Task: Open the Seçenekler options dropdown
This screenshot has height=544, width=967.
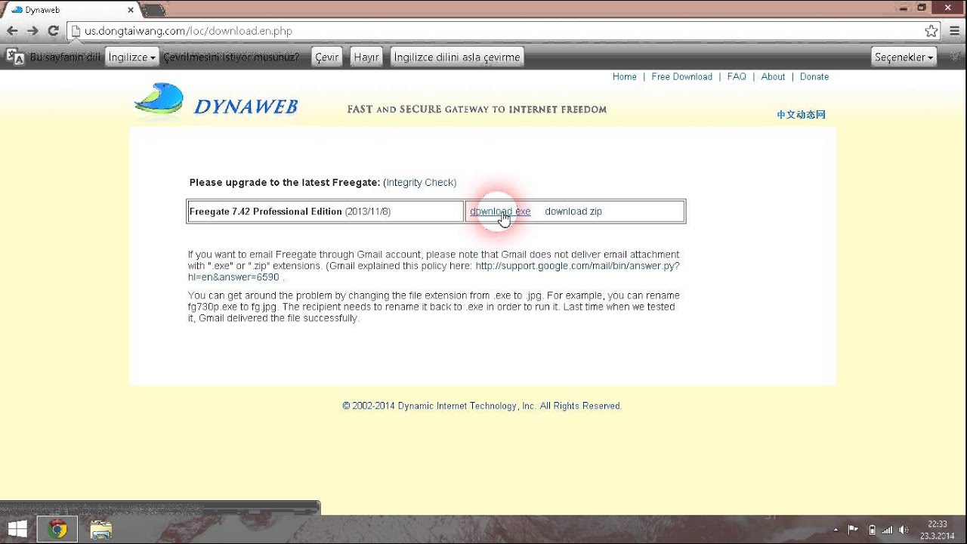Action: 904,57
